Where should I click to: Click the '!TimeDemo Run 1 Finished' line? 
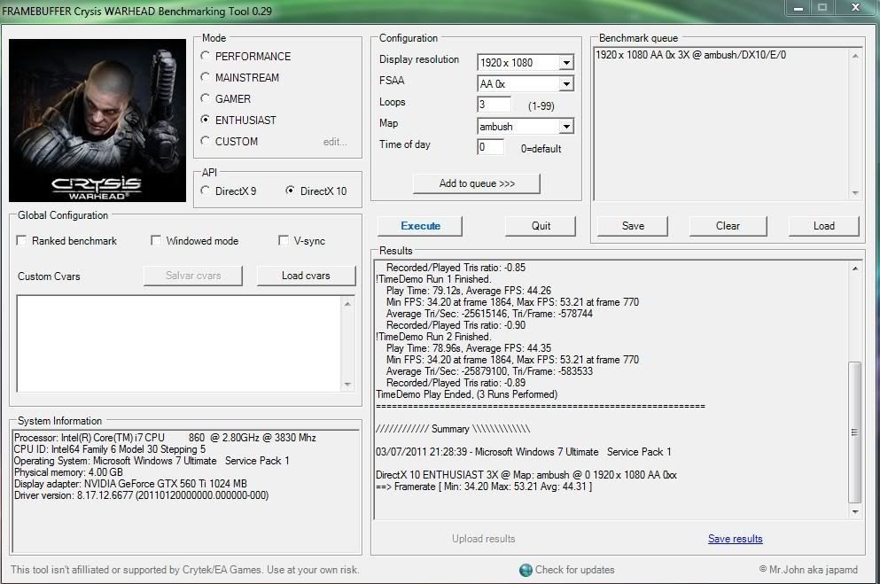click(x=433, y=279)
